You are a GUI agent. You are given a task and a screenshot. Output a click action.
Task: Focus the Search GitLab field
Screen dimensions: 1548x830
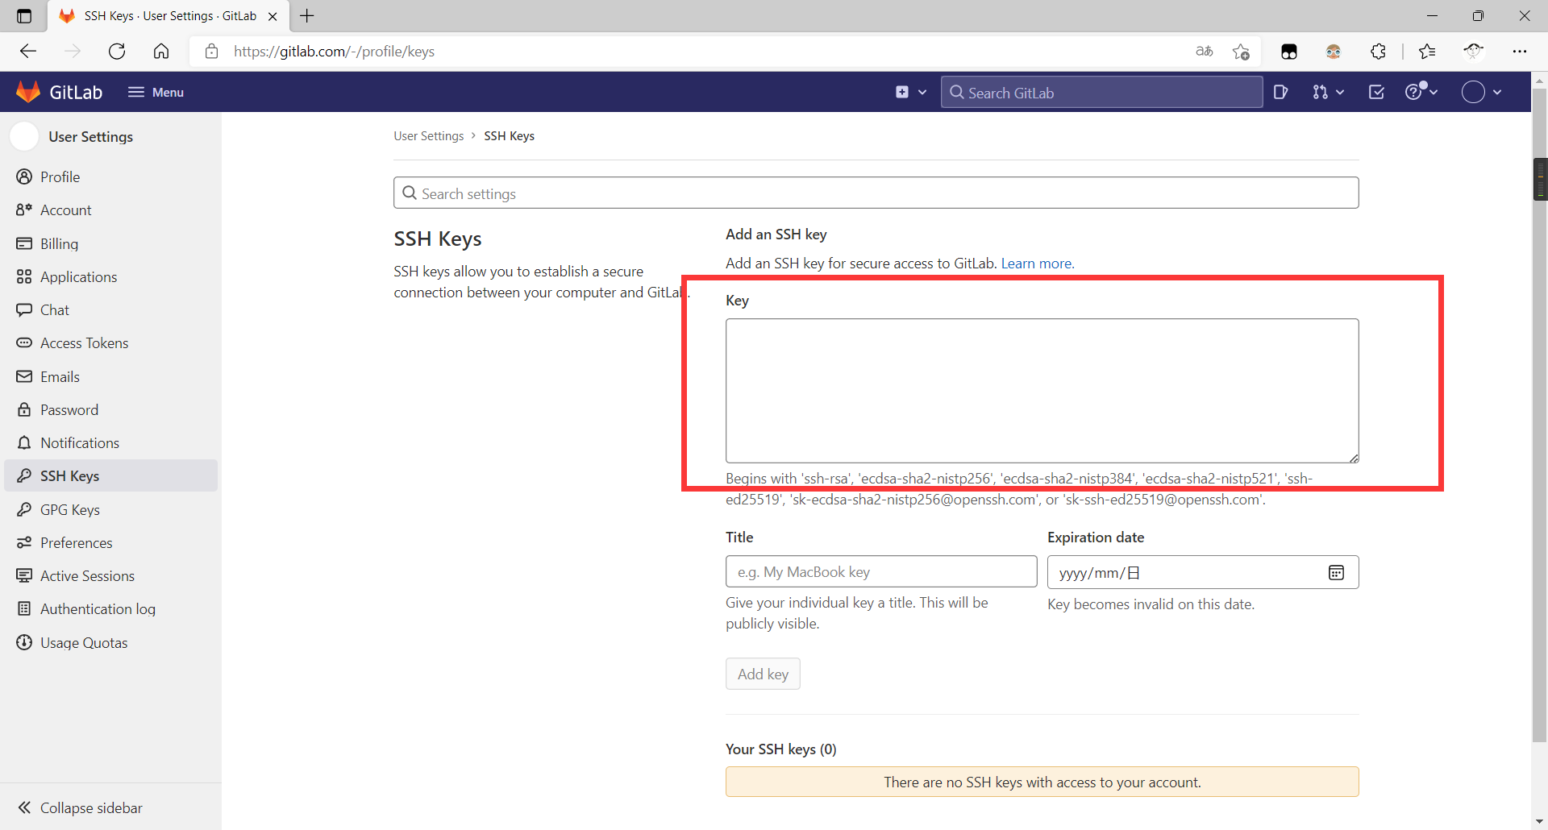click(1101, 92)
